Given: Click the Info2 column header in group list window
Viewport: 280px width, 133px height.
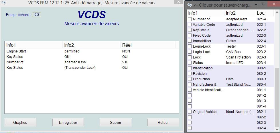Looking at the screenshot, I should [x=240, y=13].
